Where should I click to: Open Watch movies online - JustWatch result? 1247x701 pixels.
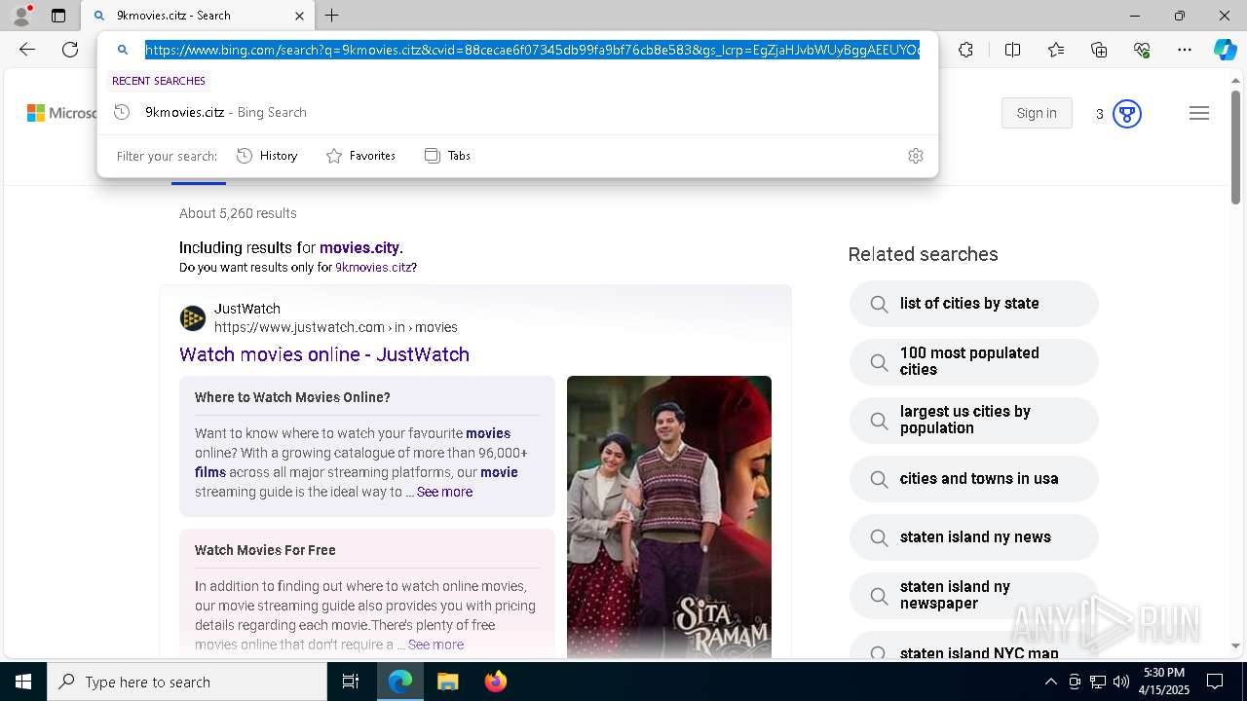tap(324, 354)
